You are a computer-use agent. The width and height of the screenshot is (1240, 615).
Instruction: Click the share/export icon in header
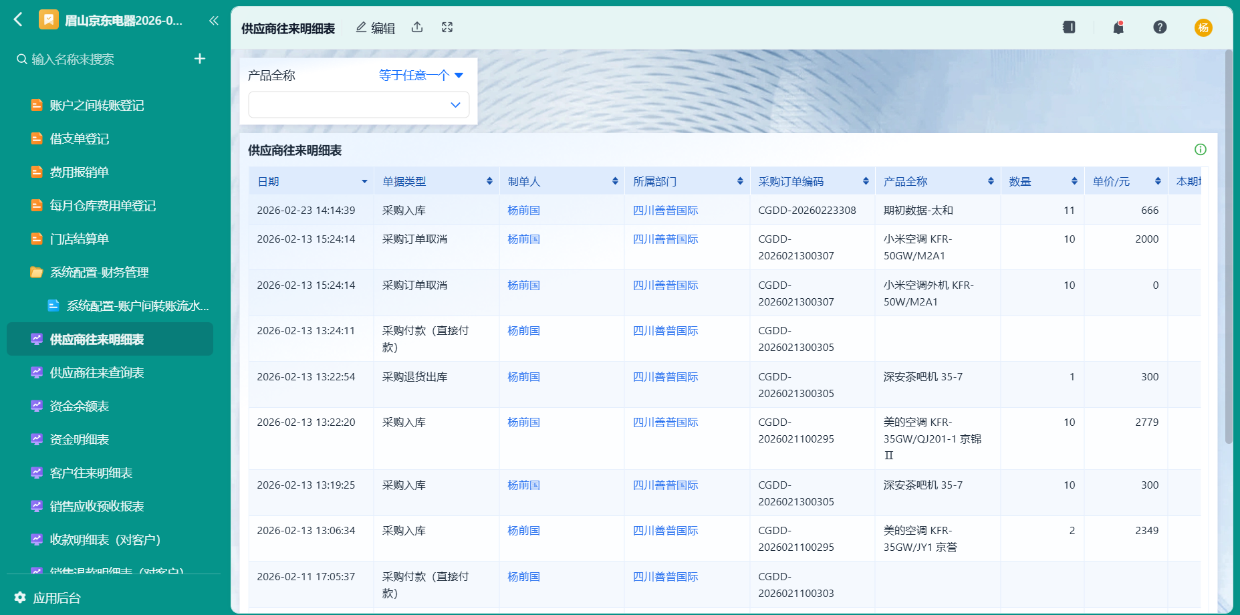417,27
